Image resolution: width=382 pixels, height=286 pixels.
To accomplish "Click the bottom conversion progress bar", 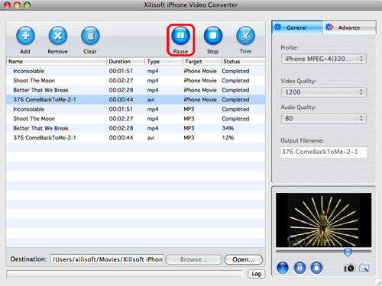I will (x=125, y=275).
